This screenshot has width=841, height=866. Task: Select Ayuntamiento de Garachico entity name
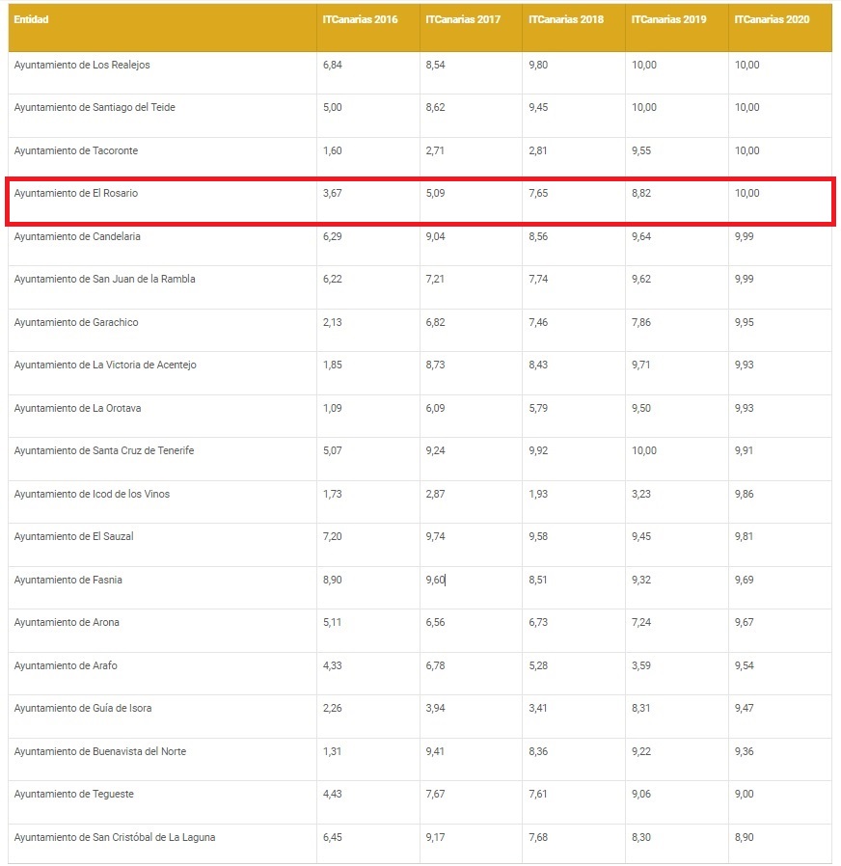tap(76, 322)
